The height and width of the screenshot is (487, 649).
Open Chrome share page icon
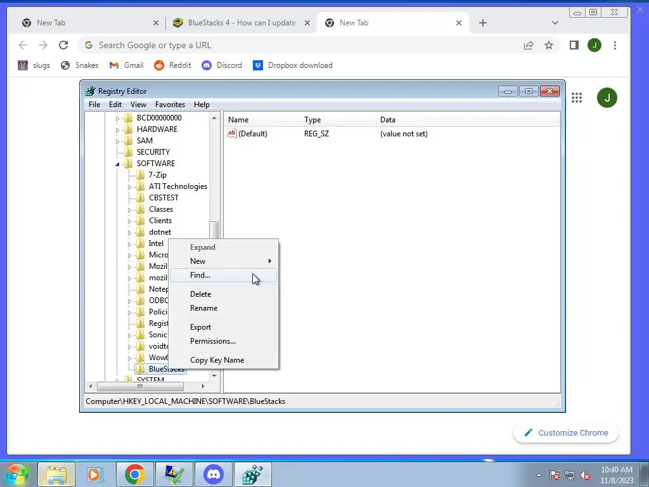tap(529, 45)
